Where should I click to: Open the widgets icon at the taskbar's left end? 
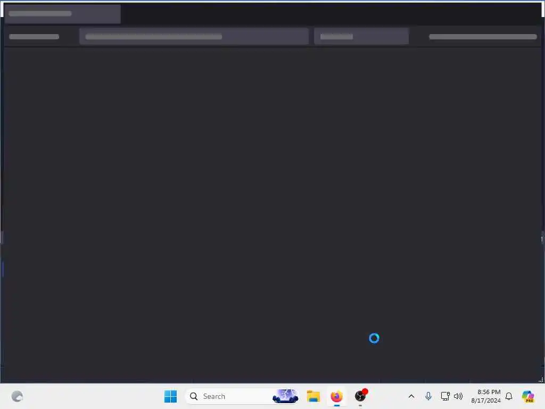click(x=17, y=396)
